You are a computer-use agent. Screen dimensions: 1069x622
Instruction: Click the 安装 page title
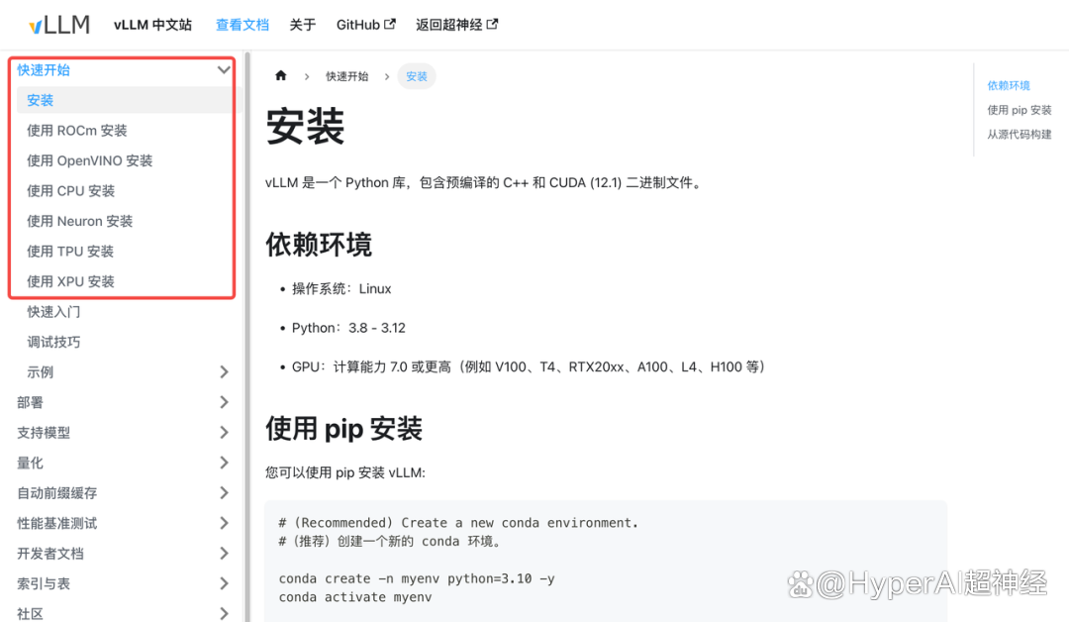coord(305,126)
